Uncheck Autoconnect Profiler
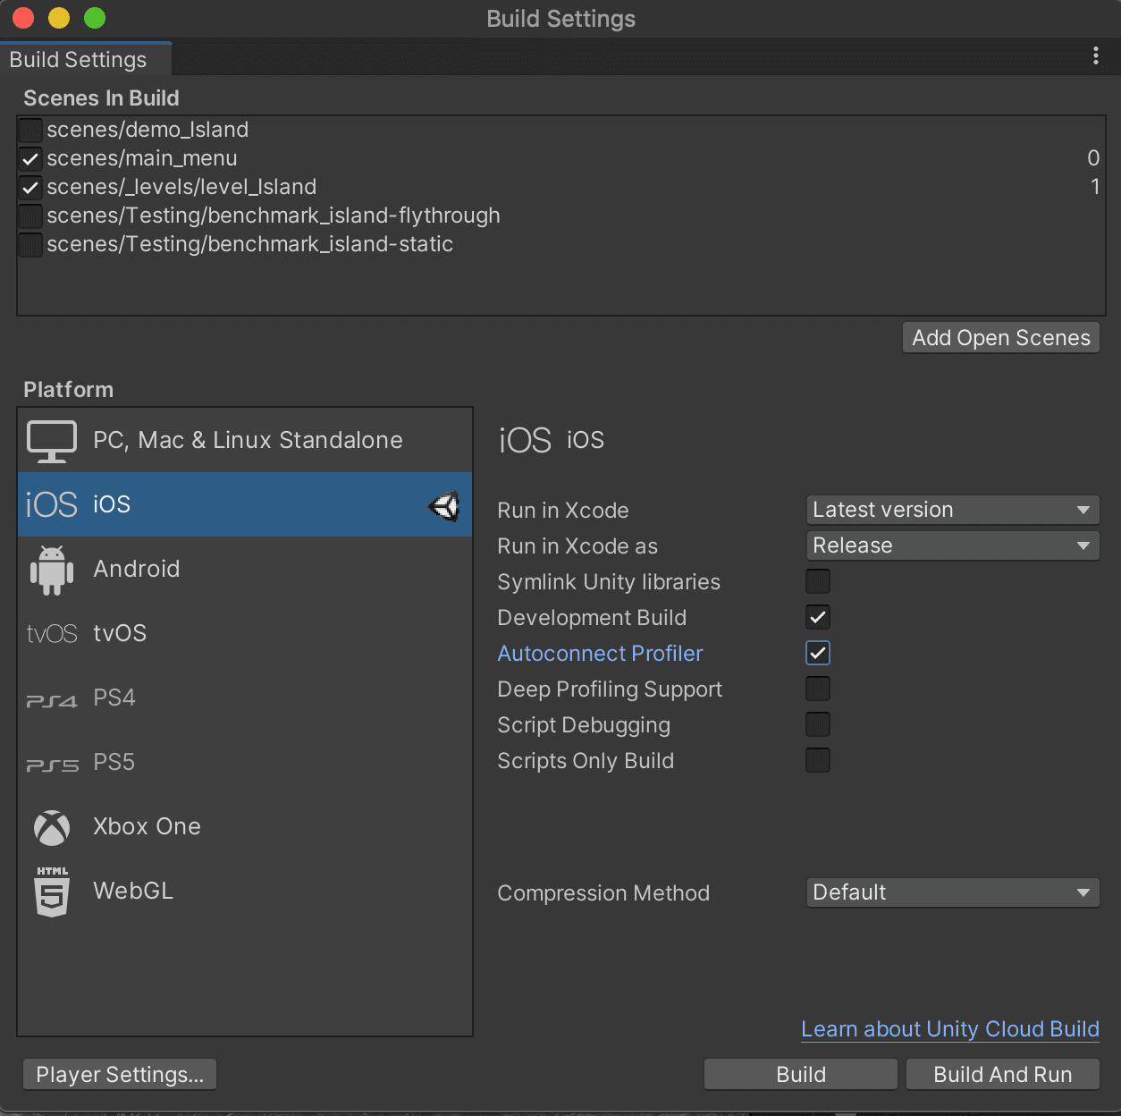This screenshot has width=1121, height=1116. coord(817,653)
